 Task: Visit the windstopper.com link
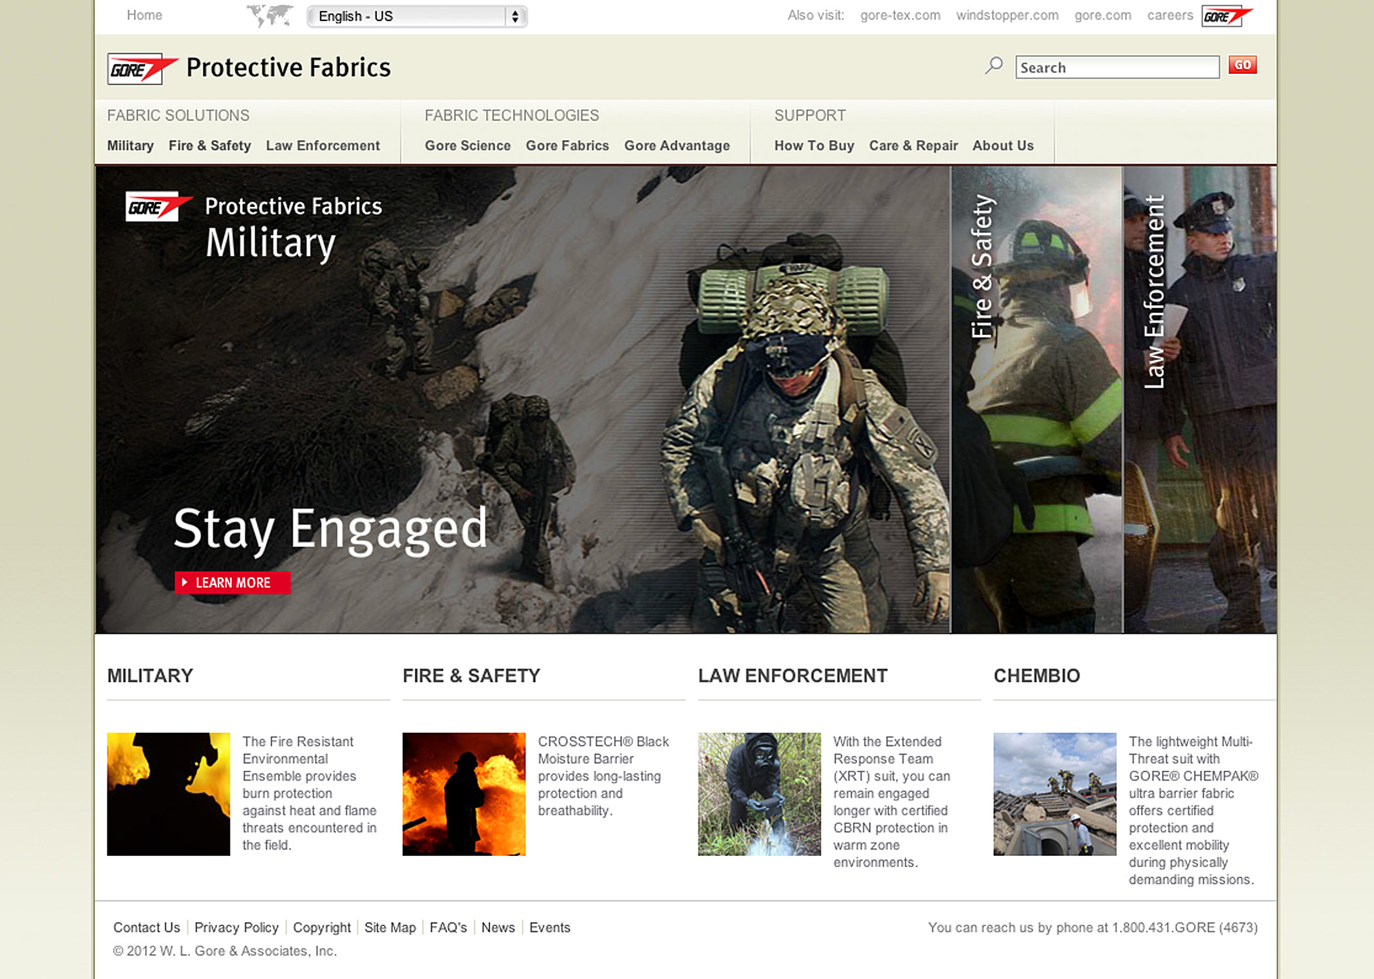1007,15
